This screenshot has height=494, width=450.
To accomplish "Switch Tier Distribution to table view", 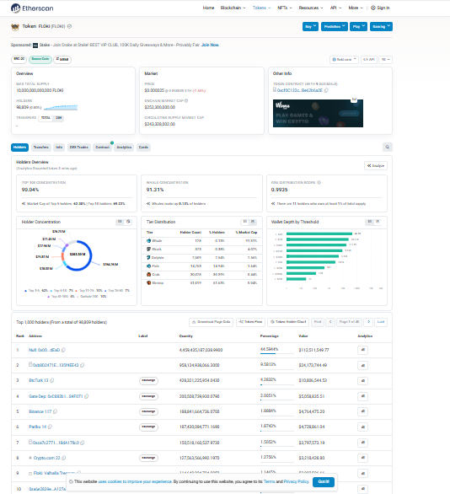I will click(244, 222).
